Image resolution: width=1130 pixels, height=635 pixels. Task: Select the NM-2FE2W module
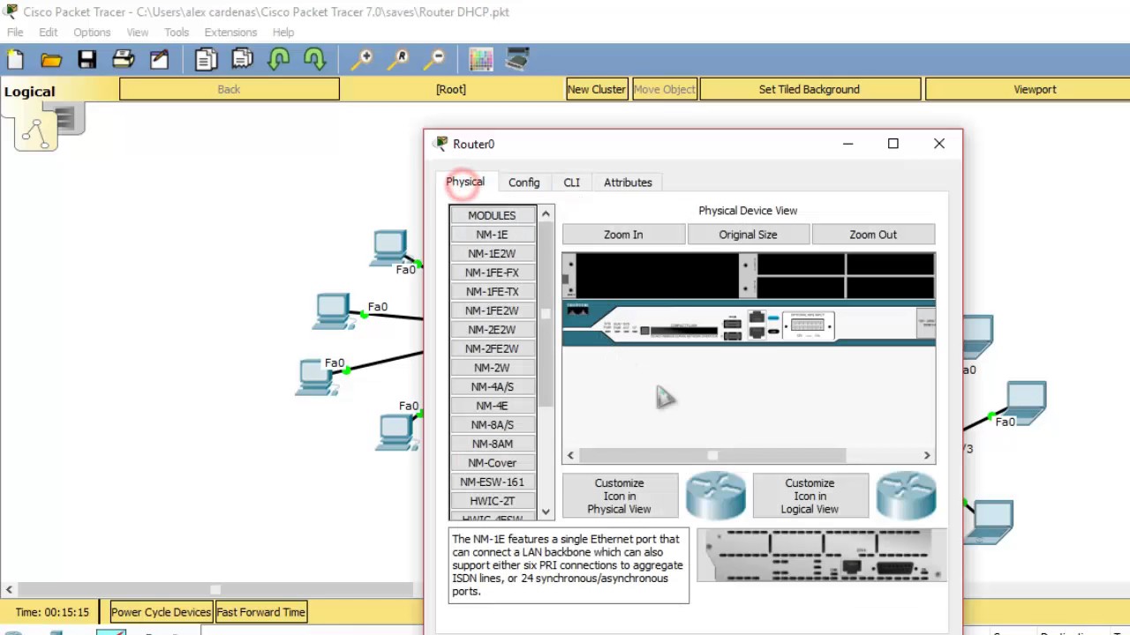492,348
